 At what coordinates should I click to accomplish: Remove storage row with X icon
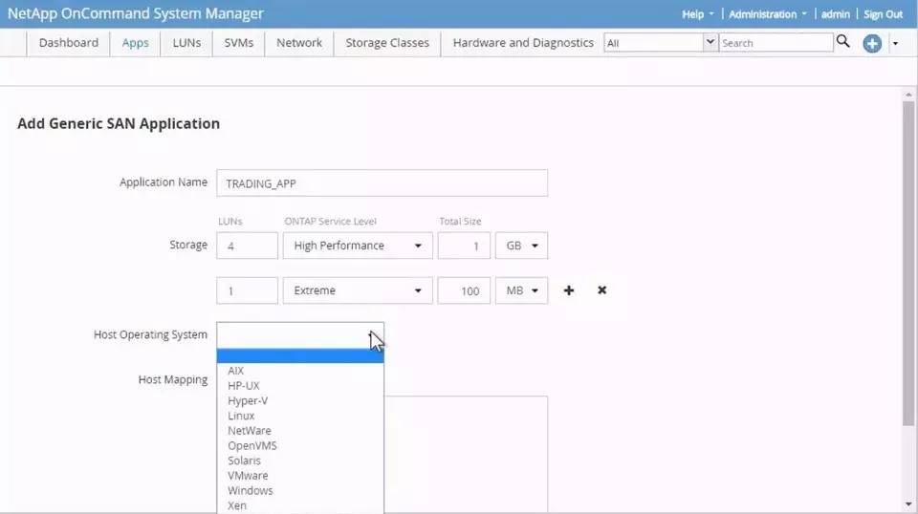[x=601, y=290]
